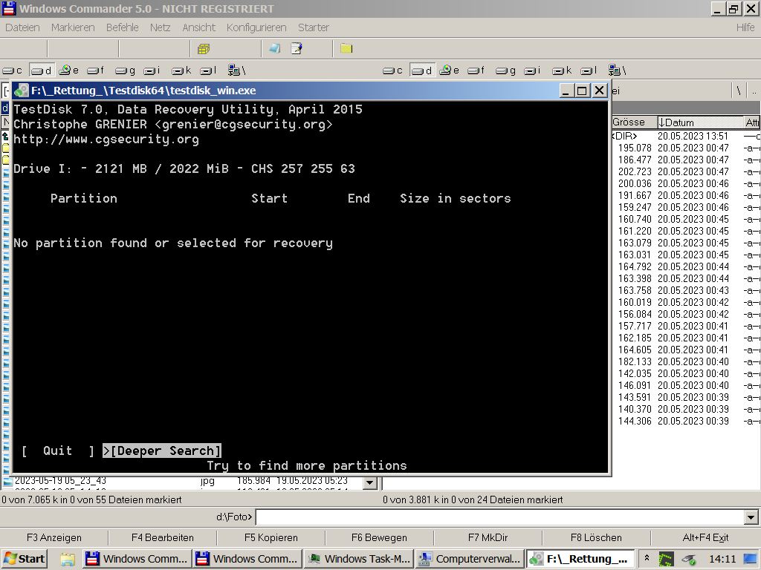The height and width of the screenshot is (570, 761).
Task: Select drive d in the right drive bar
Action: pyautogui.click(x=422, y=71)
